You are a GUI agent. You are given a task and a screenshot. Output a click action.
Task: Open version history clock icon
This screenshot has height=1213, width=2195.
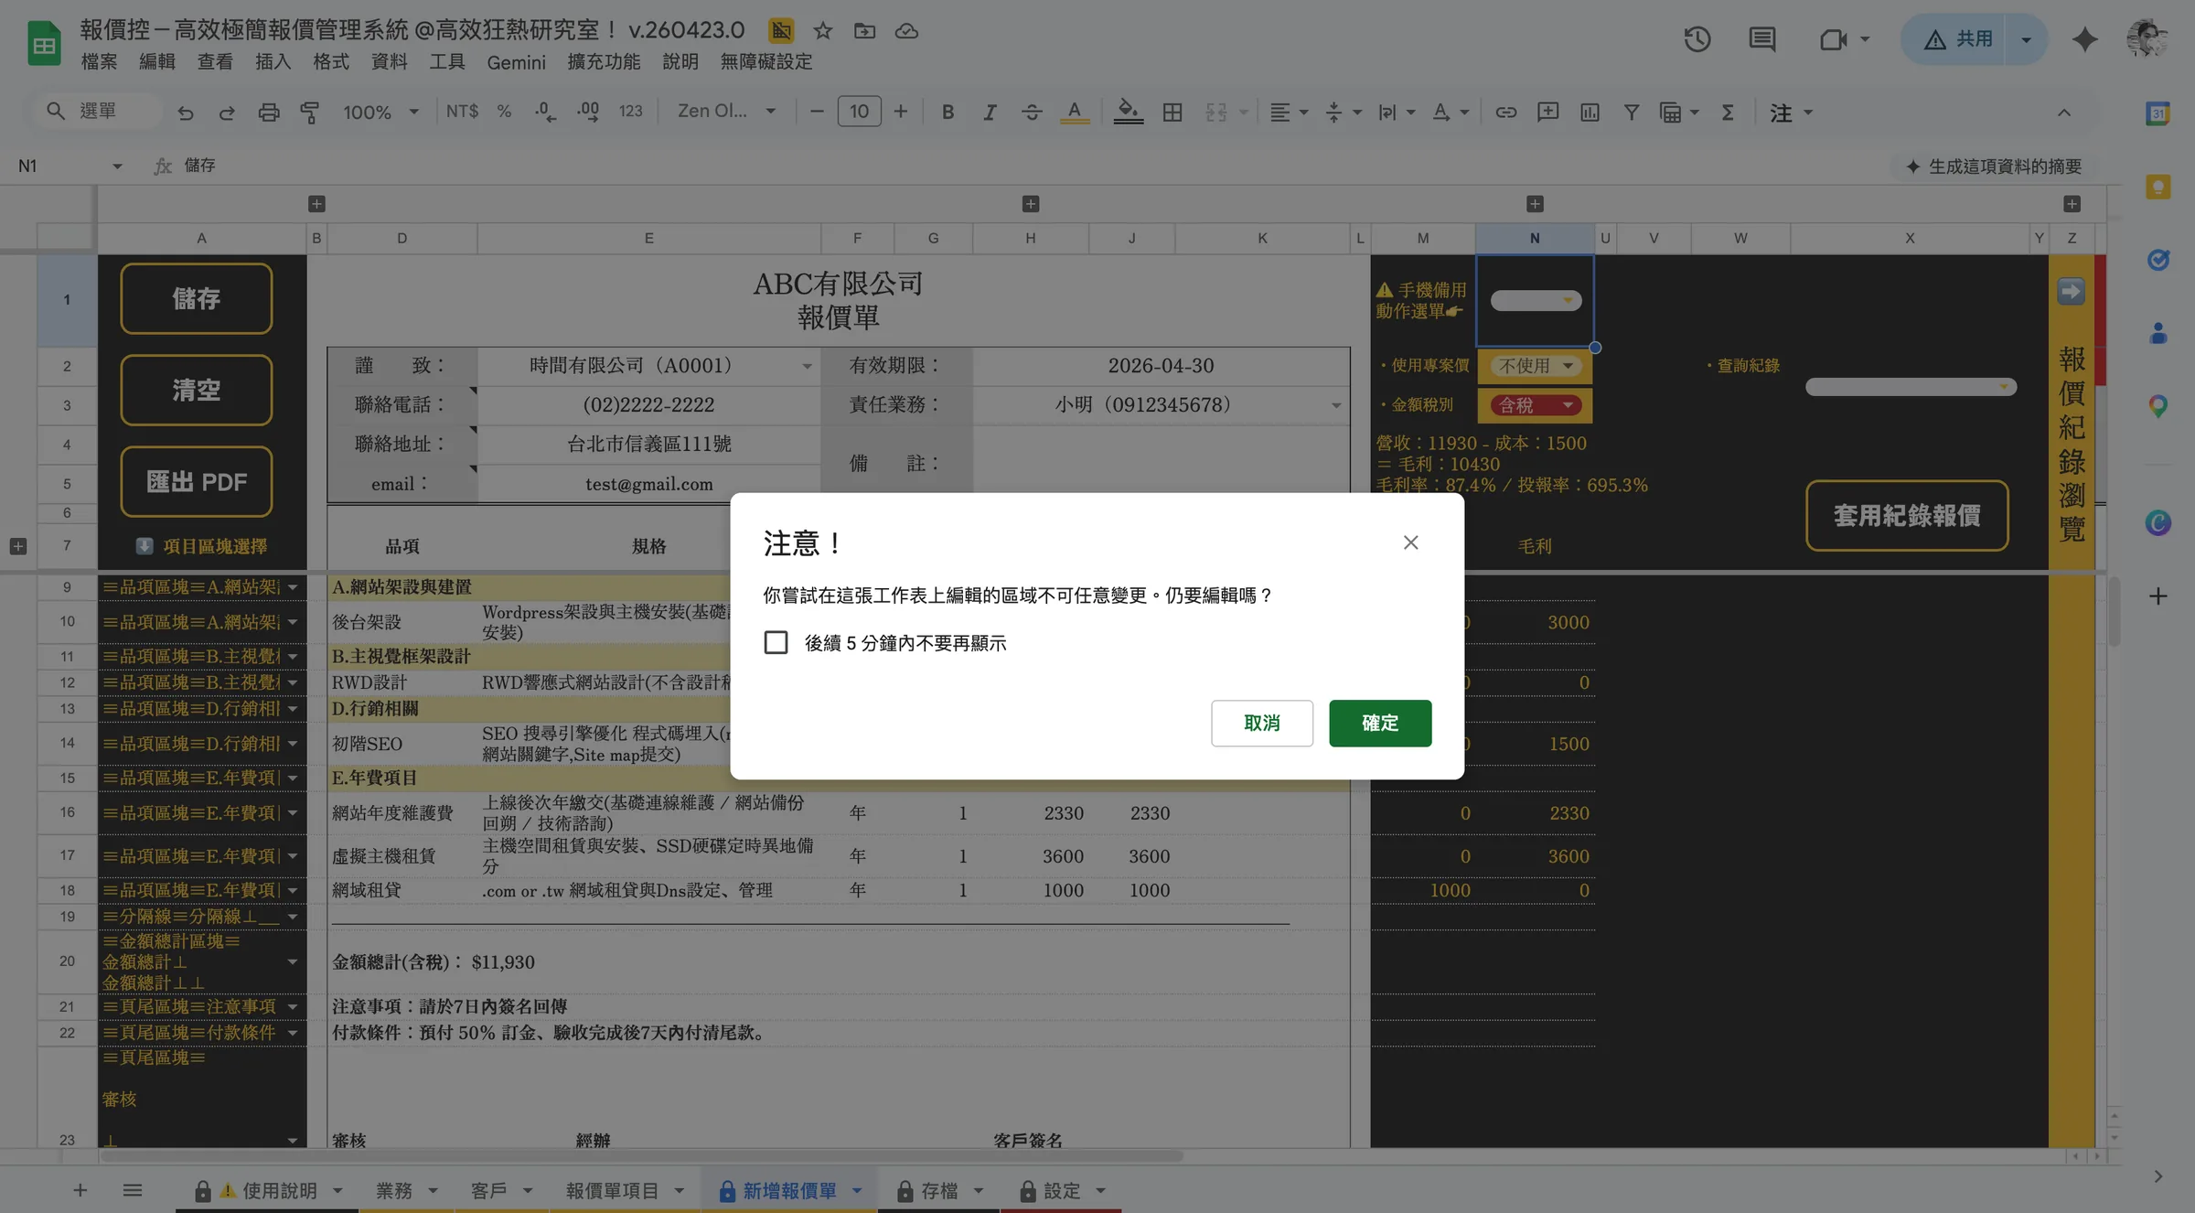1697,39
